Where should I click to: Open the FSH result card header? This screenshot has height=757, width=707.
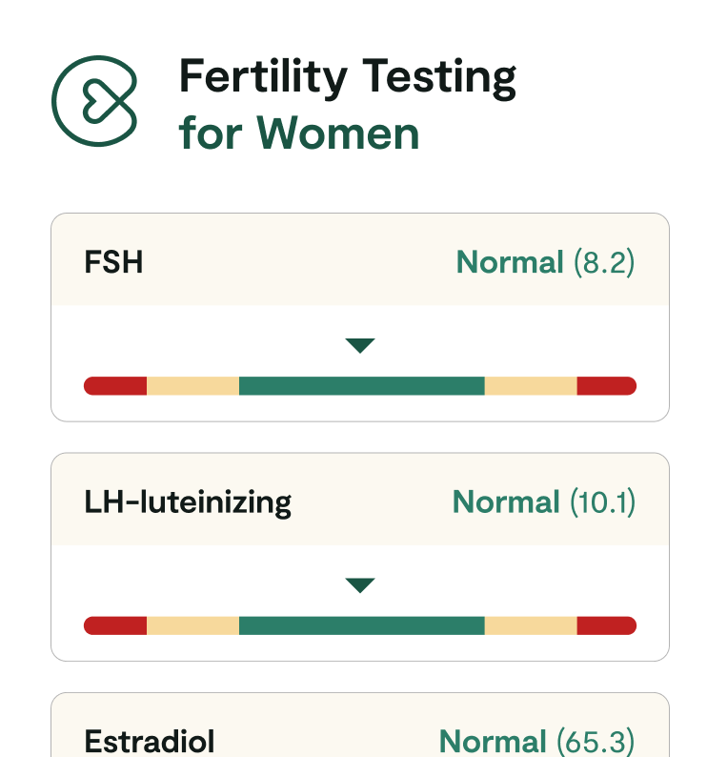pos(360,259)
